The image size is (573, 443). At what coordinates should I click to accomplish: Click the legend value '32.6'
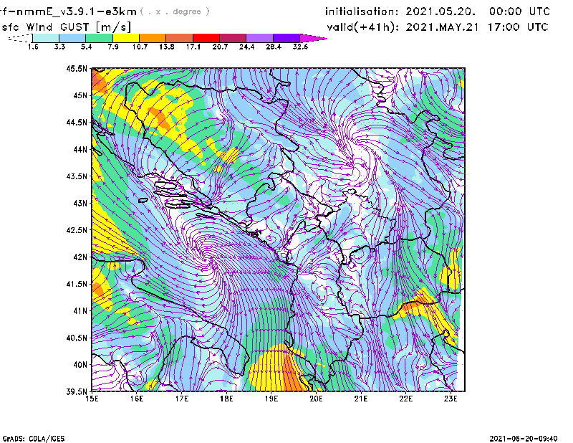coord(300,47)
